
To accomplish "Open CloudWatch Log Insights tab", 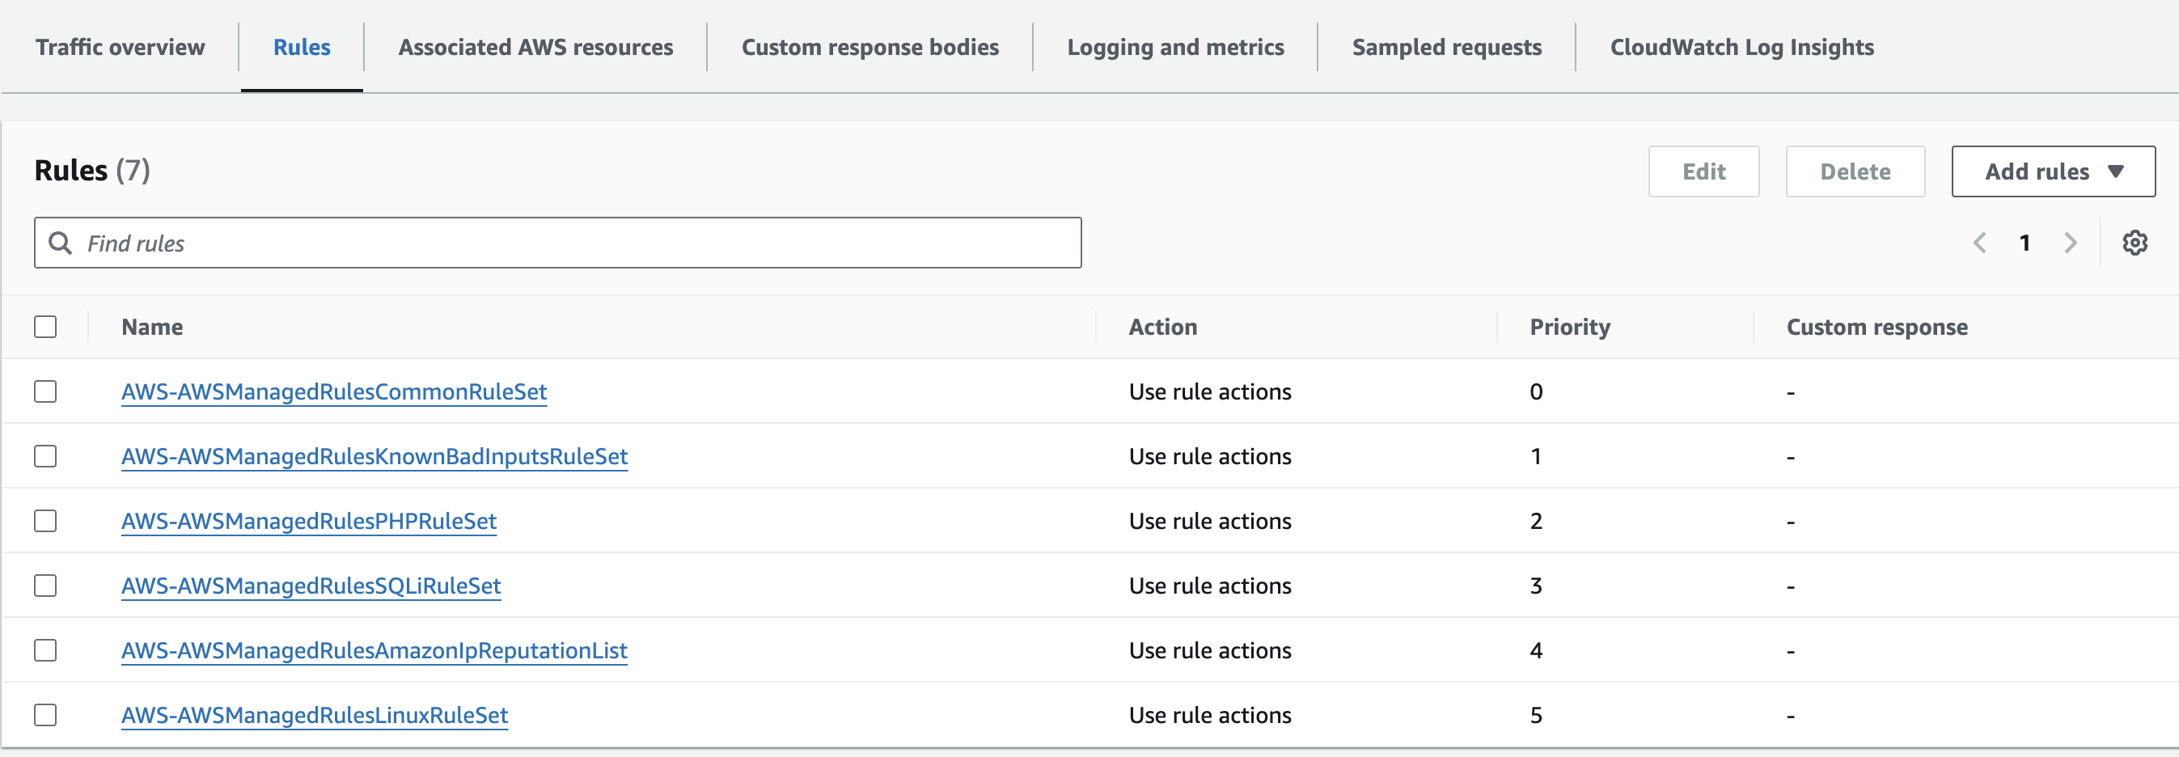I will (1741, 47).
